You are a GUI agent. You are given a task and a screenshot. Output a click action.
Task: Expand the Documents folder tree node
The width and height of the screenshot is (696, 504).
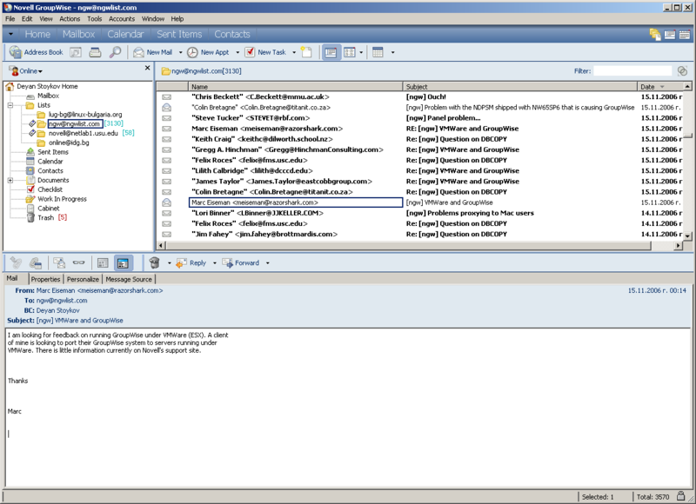[x=10, y=181]
